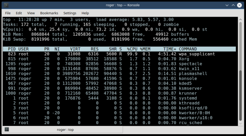Click the konsole process name
Viewport: 246px width, 136px height.
188,79
